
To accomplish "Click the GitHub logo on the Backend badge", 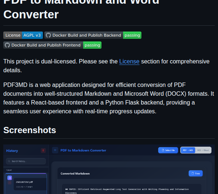I will 48,35.
